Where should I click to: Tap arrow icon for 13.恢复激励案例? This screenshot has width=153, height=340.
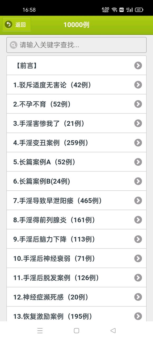coord(138,316)
